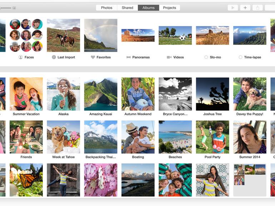Image resolution: width=275 pixels, height=206 pixels.
Task: Click the Time-lapse label
Action: [252, 57]
